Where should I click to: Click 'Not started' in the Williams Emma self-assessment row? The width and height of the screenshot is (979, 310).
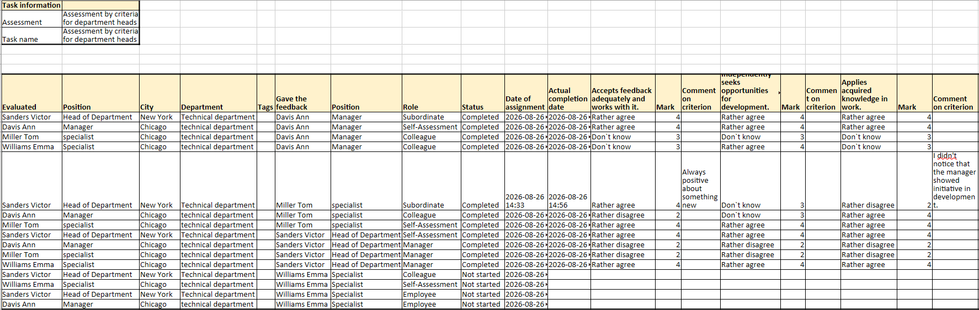click(x=483, y=285)
